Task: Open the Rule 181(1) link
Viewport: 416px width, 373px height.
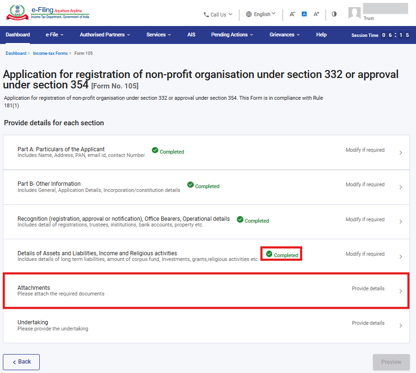Action: (x=11, y=105)
